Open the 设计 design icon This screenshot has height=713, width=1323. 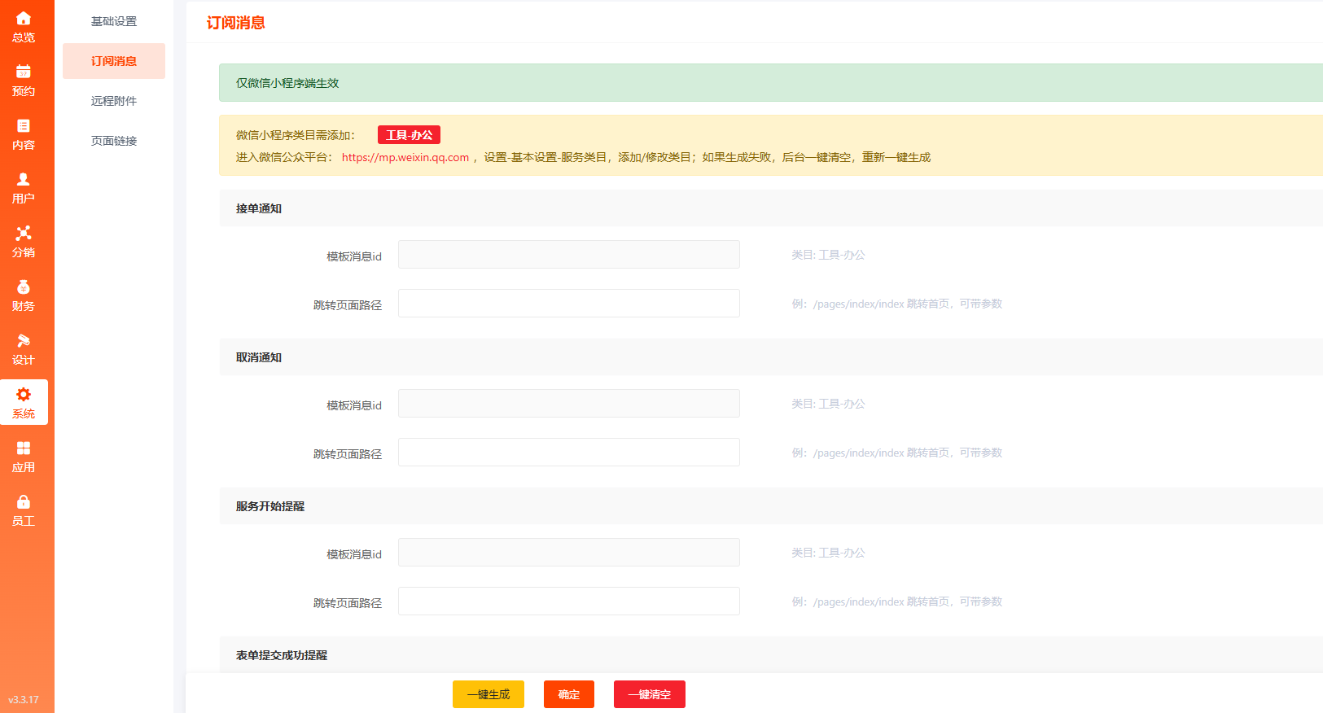[x=24, y=341]
